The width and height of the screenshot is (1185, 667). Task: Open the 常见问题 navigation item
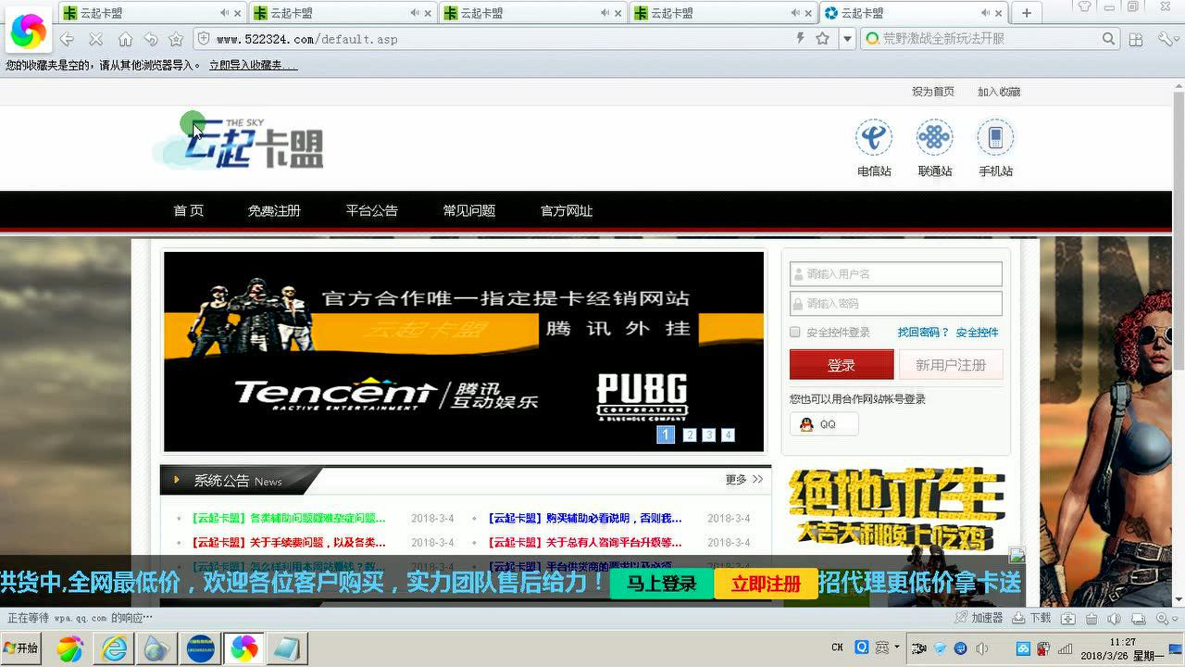(468, 210)
